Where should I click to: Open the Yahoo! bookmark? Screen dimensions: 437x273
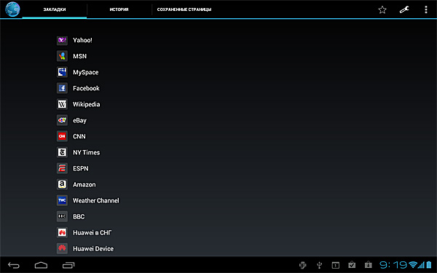[82, 40]
